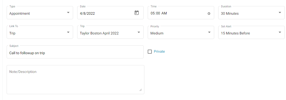Select the Appointment type value
This screenshot has height=100, width=286.
click(20, 14)
